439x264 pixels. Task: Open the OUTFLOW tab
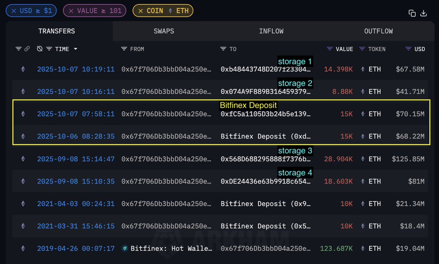click(x=378, y=31)
